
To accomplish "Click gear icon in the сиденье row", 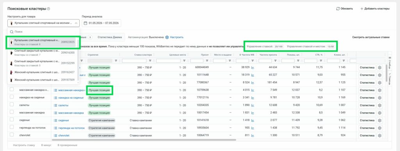I will [x=380, y=121].
